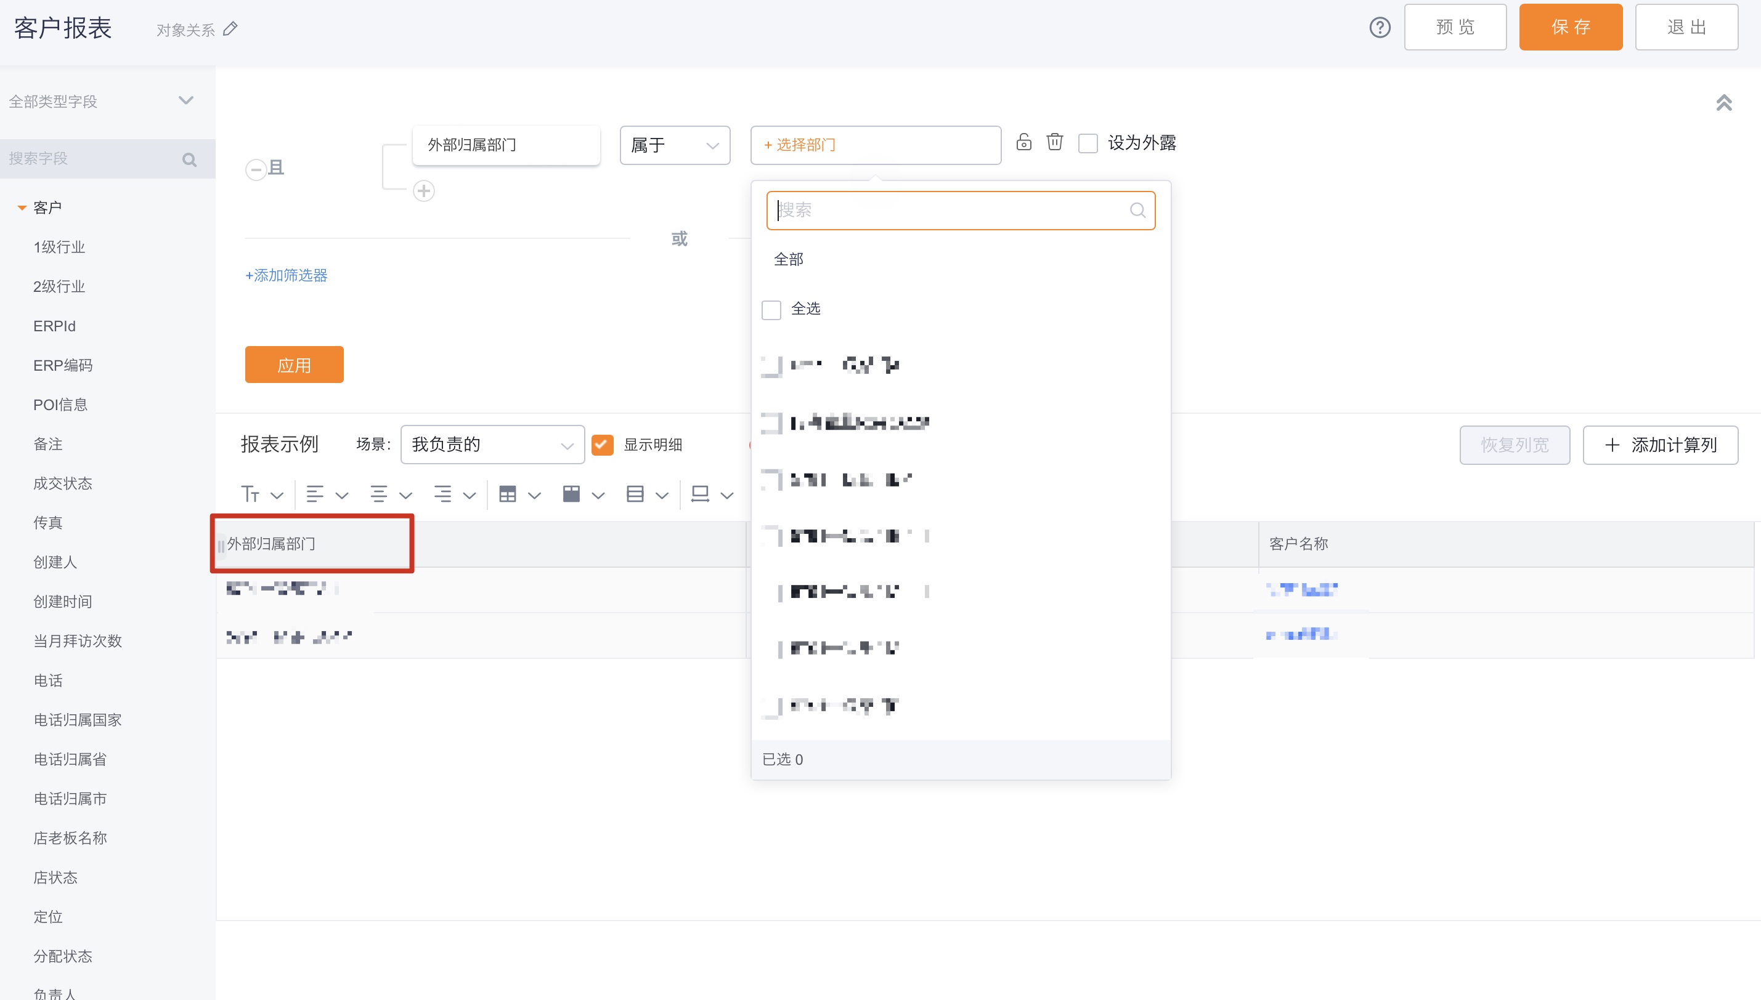Viewport: 1761px width, 1000px height.
Task: Delete the filter row via trash icon
Action: point(1055,142)
